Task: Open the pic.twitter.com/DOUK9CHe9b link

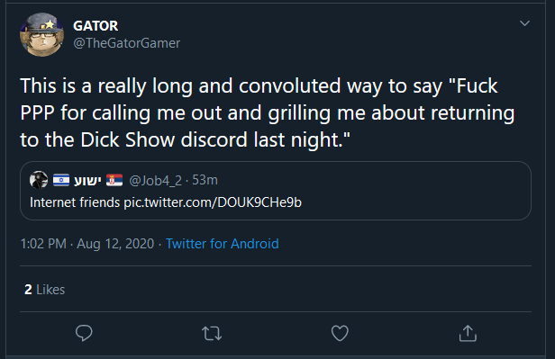Action: coord(213,202)
